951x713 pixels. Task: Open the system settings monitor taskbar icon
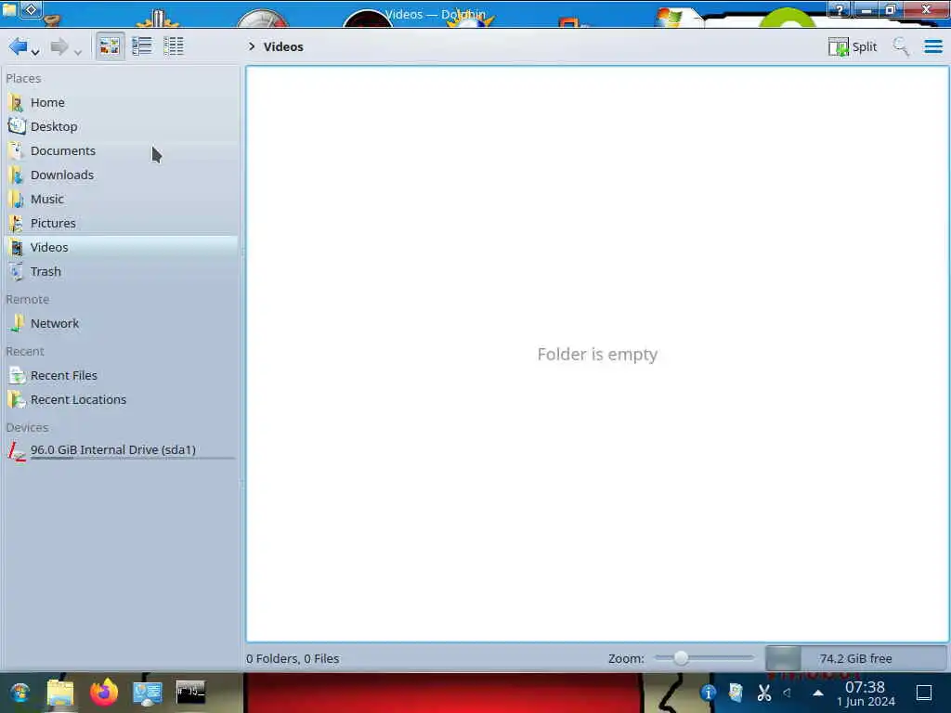point(148,693)
